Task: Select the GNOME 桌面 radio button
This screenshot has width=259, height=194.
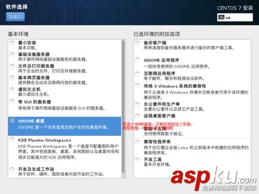Action: tap(12, 121)
